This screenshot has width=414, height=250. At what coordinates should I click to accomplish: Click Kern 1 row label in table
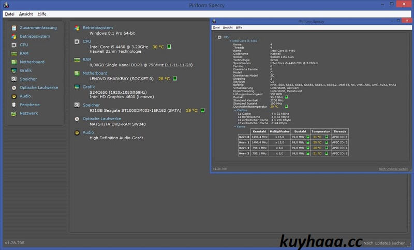click(244, 142)
